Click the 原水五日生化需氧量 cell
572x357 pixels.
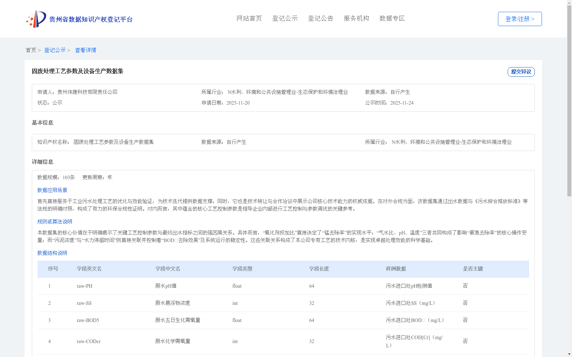[178, 320]
